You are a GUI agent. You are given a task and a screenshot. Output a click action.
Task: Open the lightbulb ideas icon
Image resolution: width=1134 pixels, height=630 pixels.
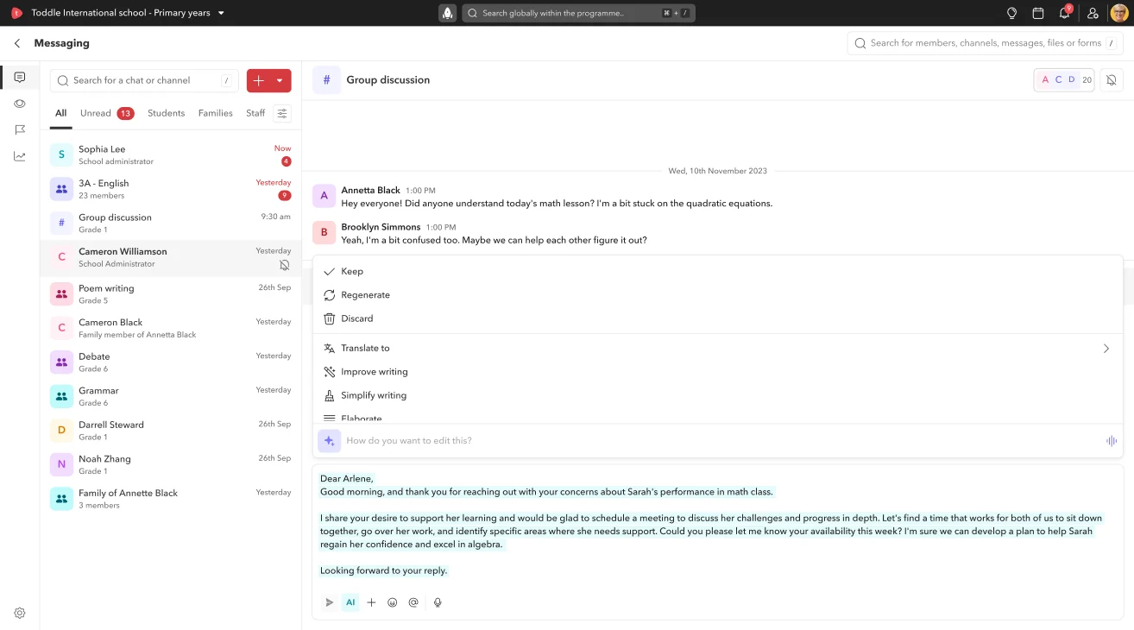click(x=1012, y=13)
